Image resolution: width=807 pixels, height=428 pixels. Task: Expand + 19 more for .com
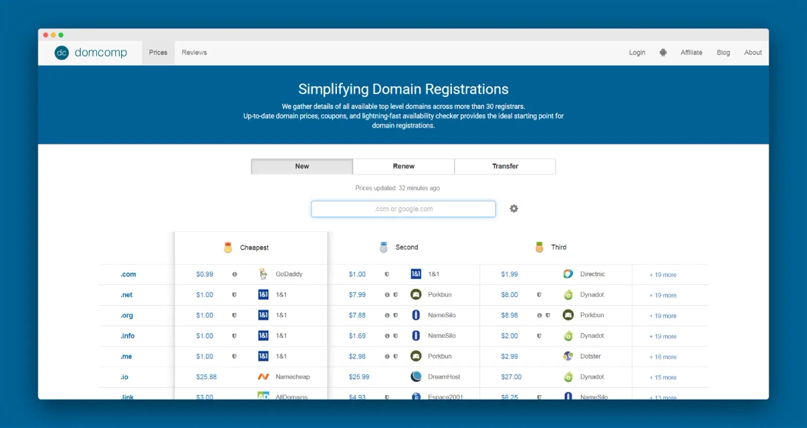(663, 275)
